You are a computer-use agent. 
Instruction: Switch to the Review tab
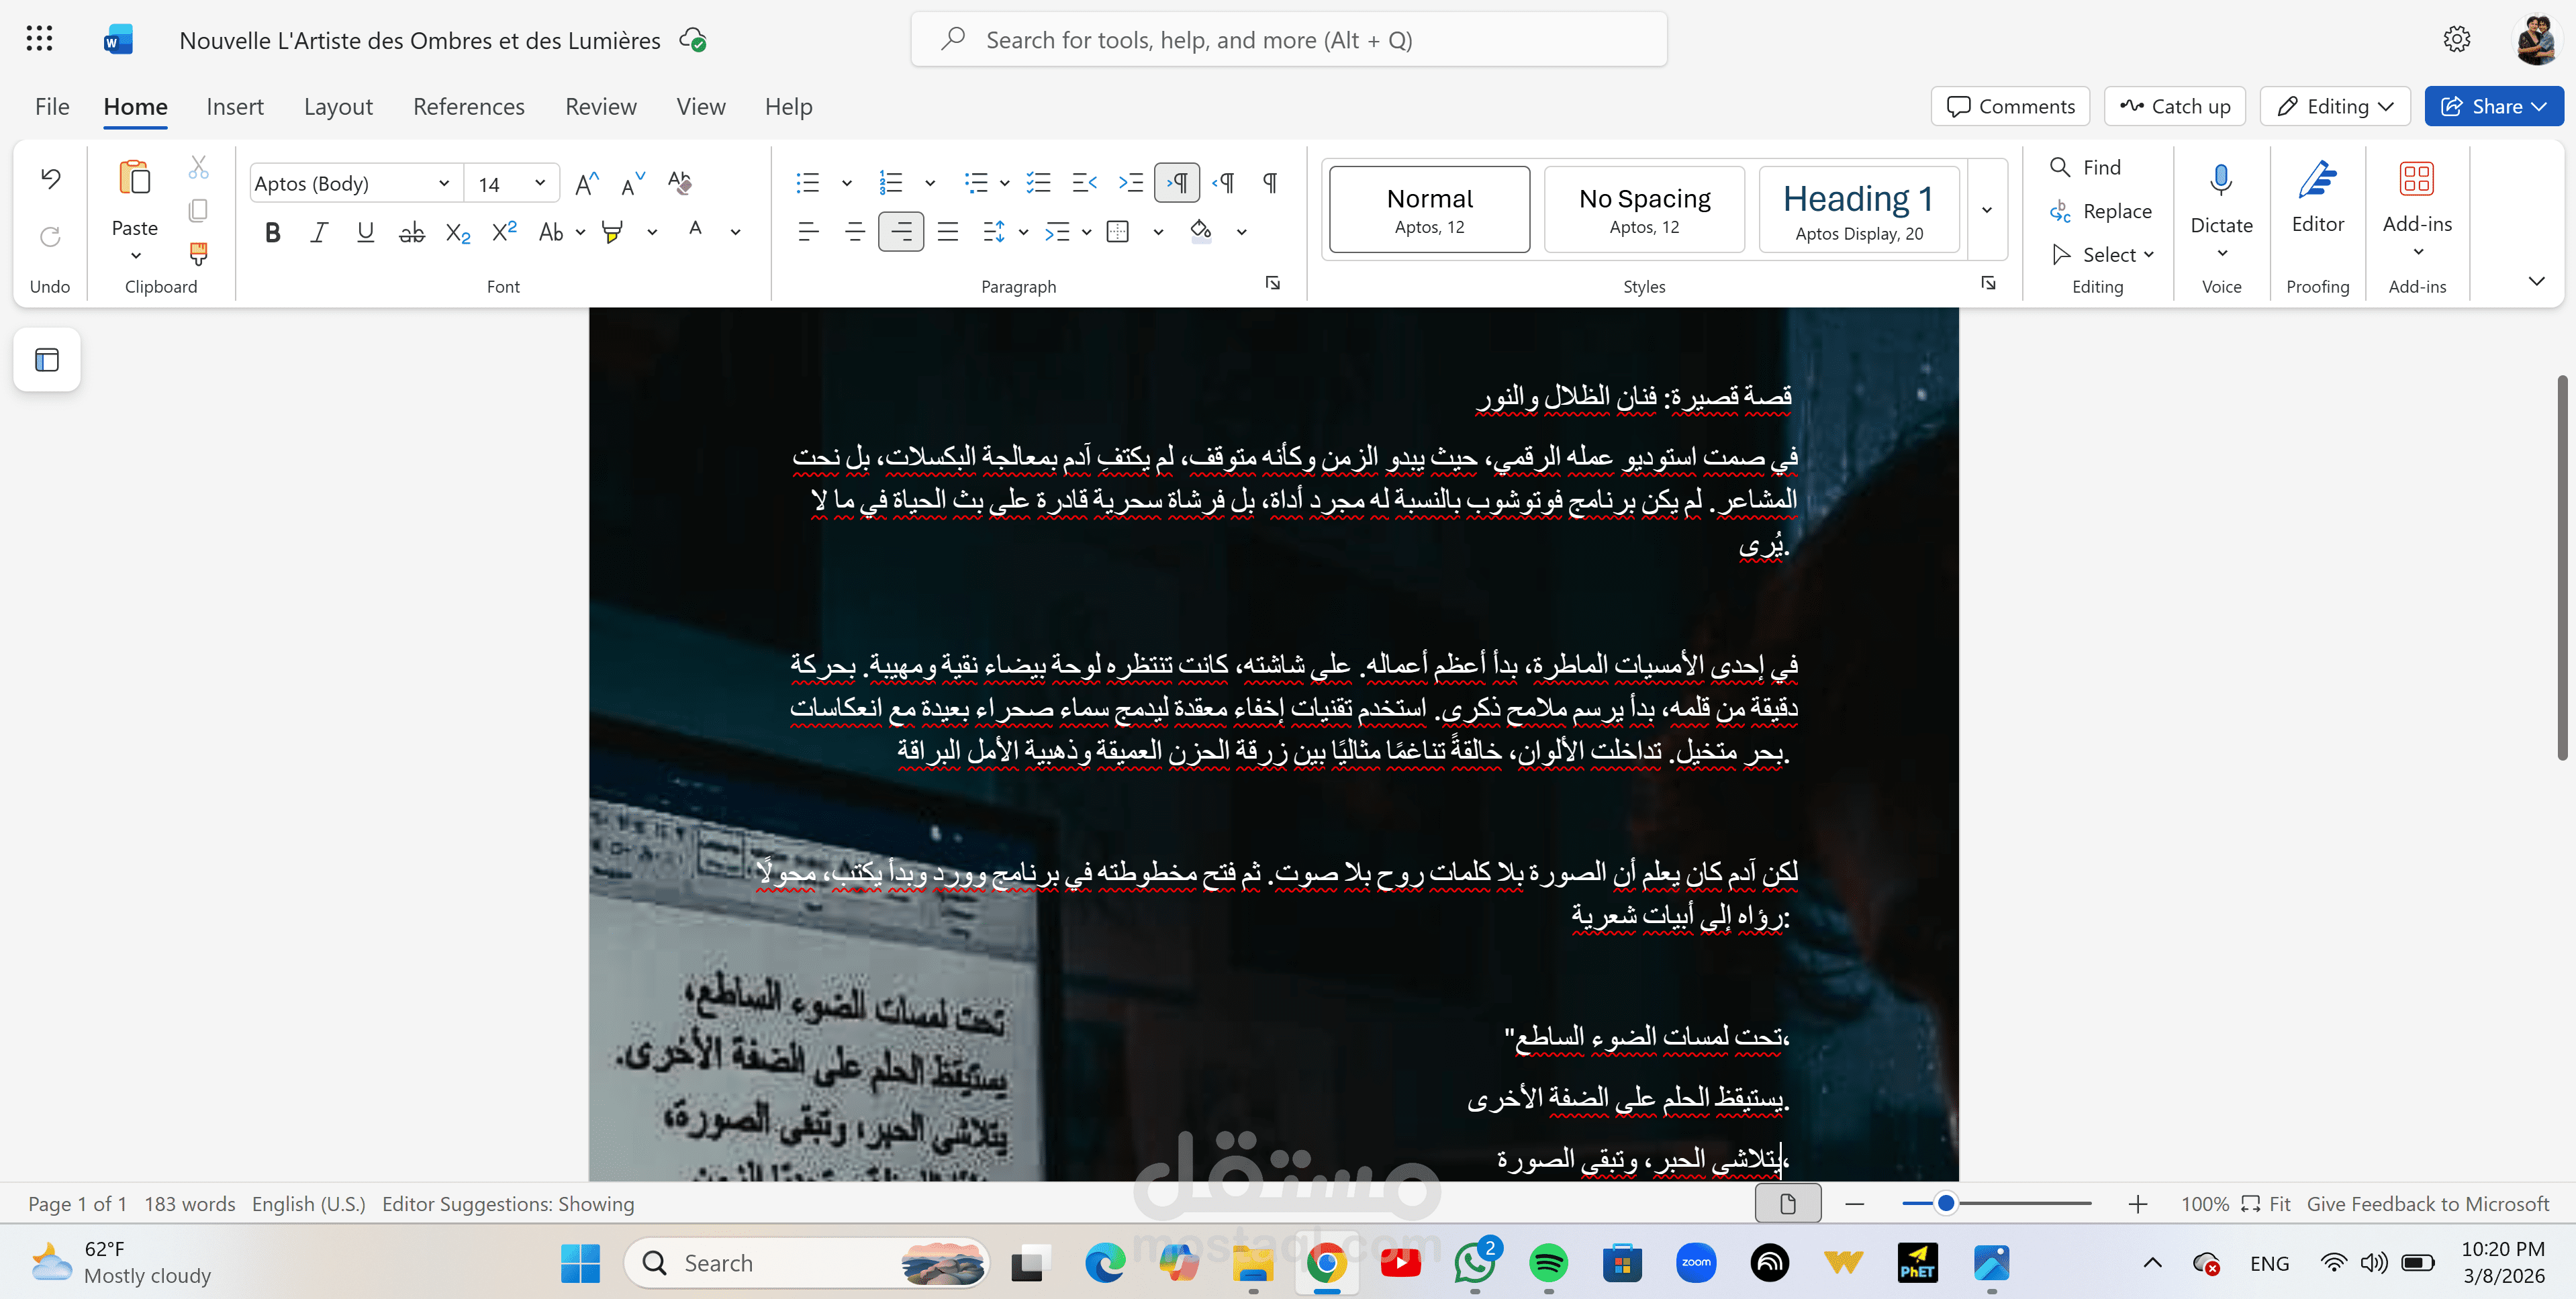pos(601,106)
